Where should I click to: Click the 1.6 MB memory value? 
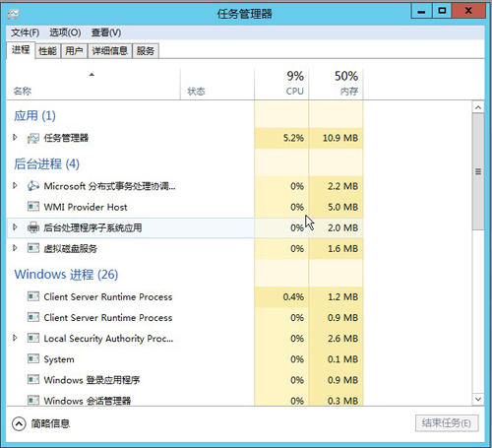coord(342,248)
